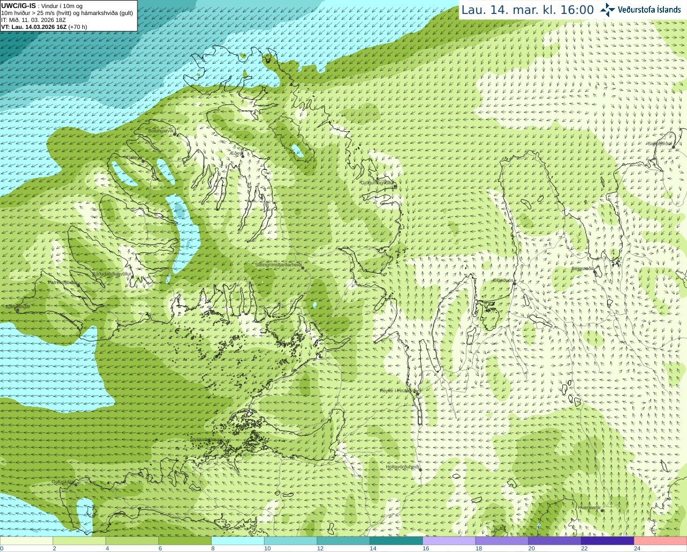Image resolution: width=687 pixels, height=552 pixels.
Task: Click the legend value 12
Action: click(320, 548)
